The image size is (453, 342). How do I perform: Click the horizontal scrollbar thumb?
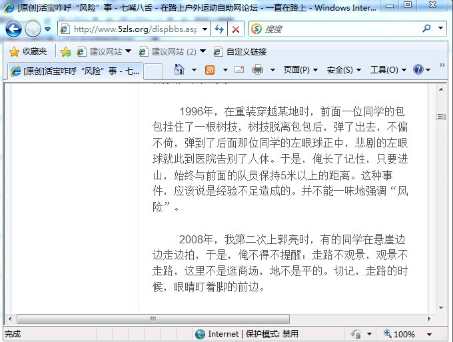pos(153,319)
